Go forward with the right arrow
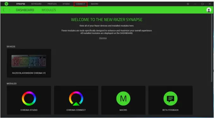This screenshot has width=215, height=119. click(9, 10)
